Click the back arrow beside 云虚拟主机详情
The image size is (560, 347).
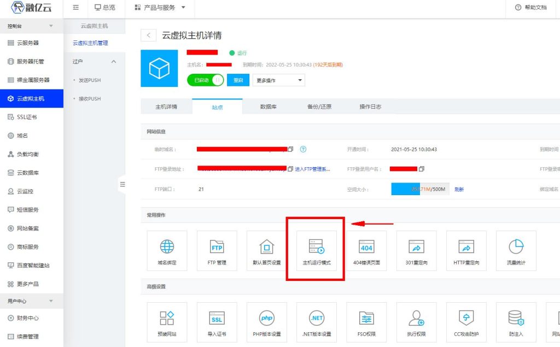[x=148, y=36]
